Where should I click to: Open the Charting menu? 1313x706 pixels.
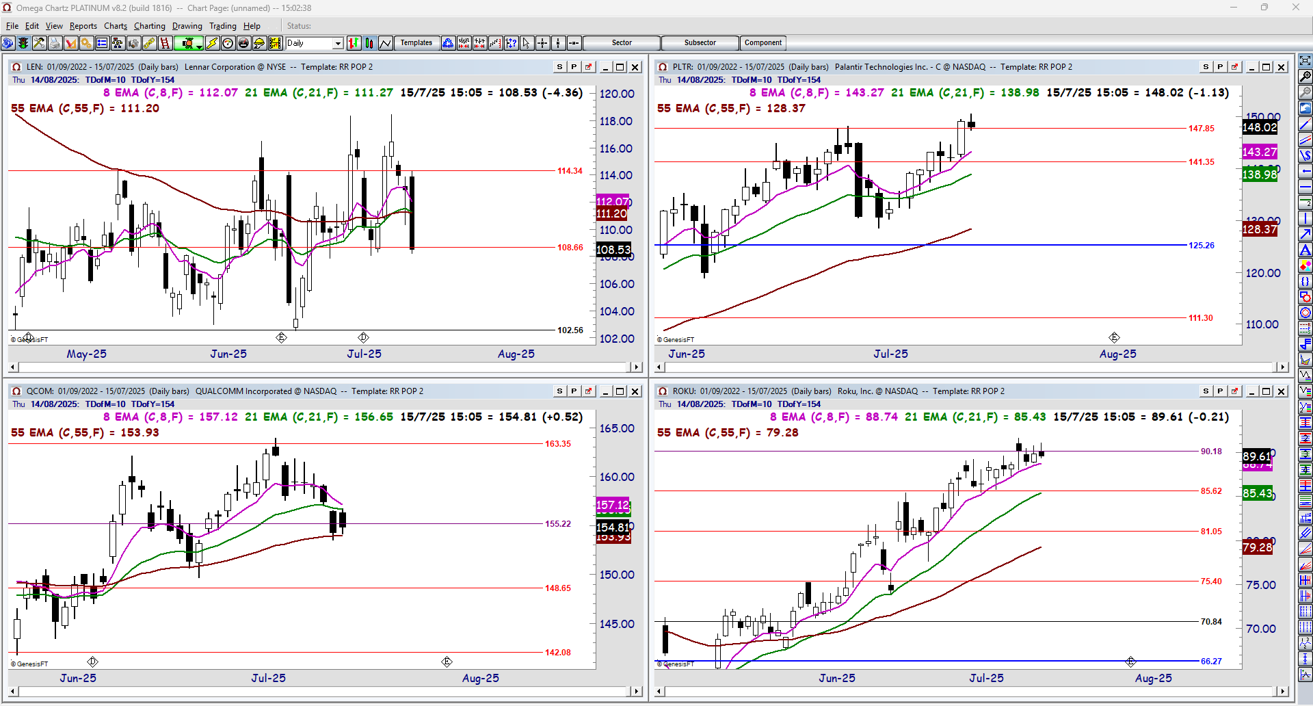coord(150,26)
